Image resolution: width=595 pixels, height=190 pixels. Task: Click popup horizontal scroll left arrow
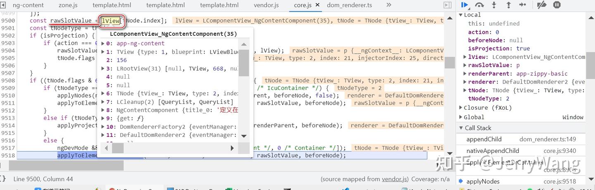click(x=106, y=148)
